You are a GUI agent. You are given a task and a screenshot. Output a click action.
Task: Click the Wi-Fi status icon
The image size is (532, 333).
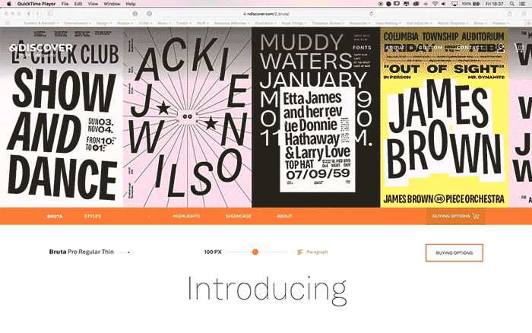435,4
